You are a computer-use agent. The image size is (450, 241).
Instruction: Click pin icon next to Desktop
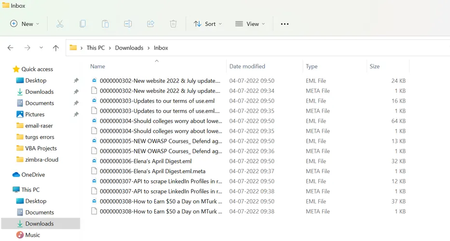(76, 80)
